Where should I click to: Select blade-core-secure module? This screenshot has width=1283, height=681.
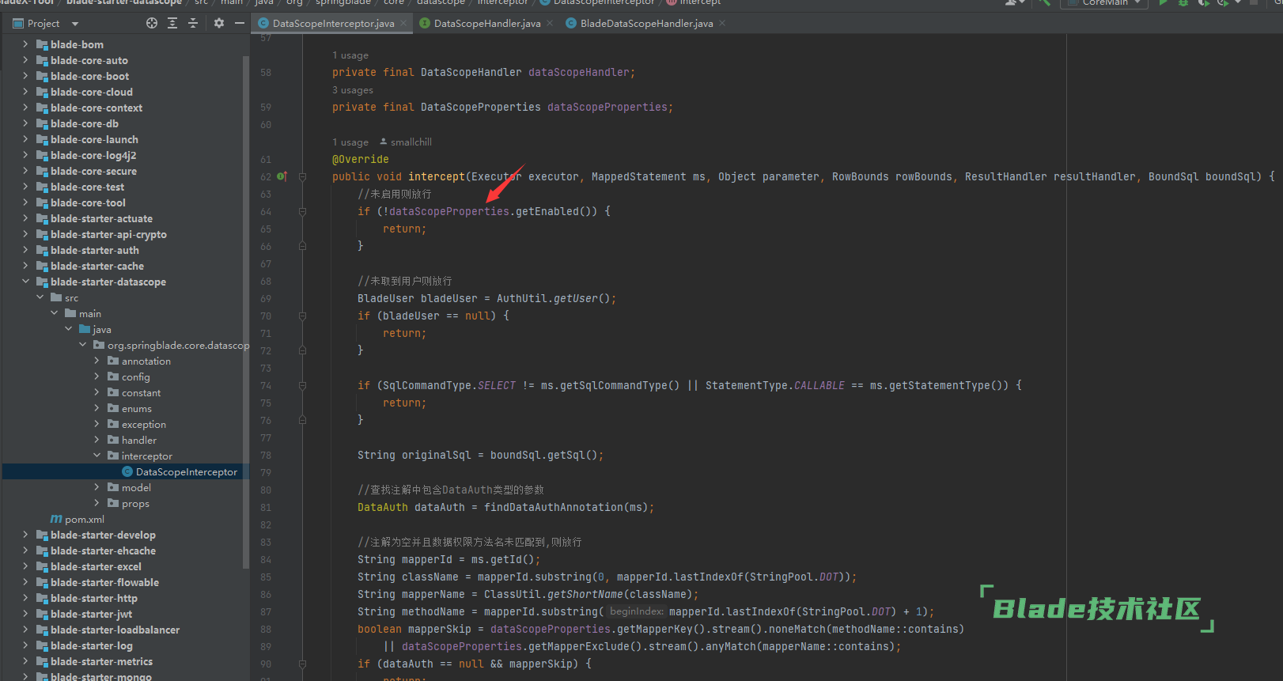(x=93, y=172)
